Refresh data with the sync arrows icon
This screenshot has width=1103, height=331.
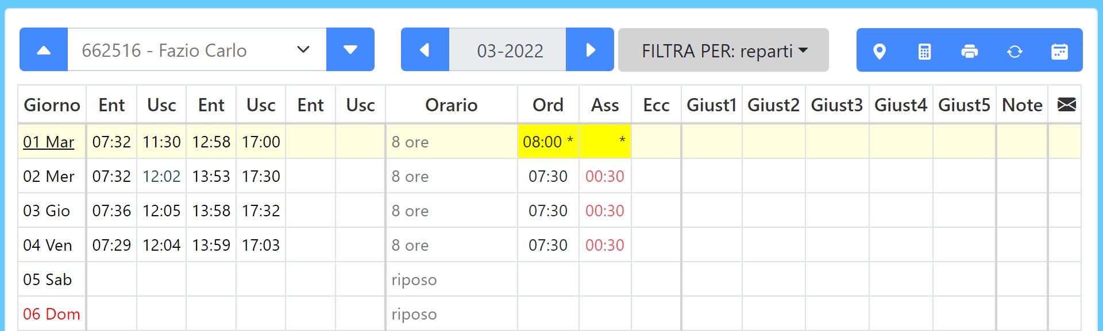click(1015, 51)
